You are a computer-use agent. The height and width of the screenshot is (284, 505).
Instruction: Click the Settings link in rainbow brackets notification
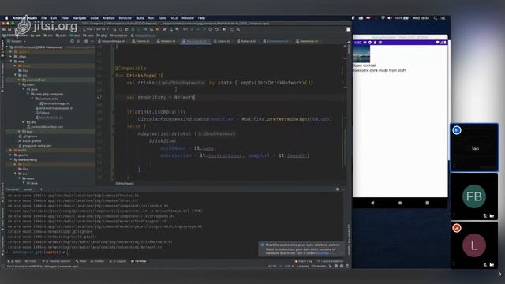pos(323,253)
